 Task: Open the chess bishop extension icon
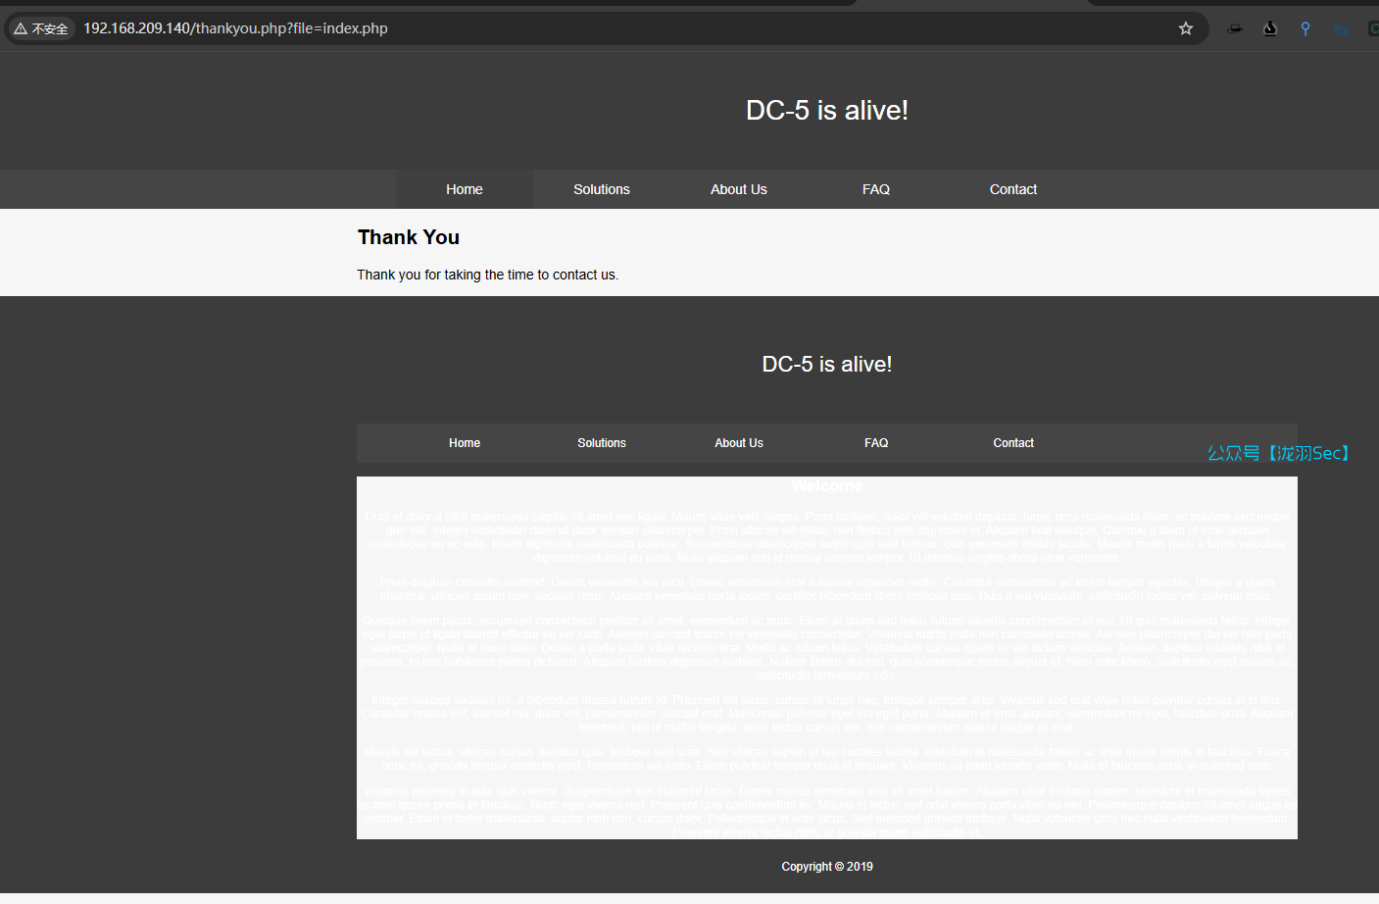[1270, 28]
